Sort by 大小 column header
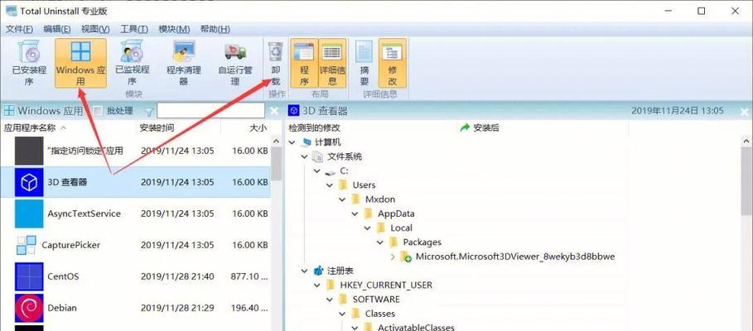 [x=245, y=128]
